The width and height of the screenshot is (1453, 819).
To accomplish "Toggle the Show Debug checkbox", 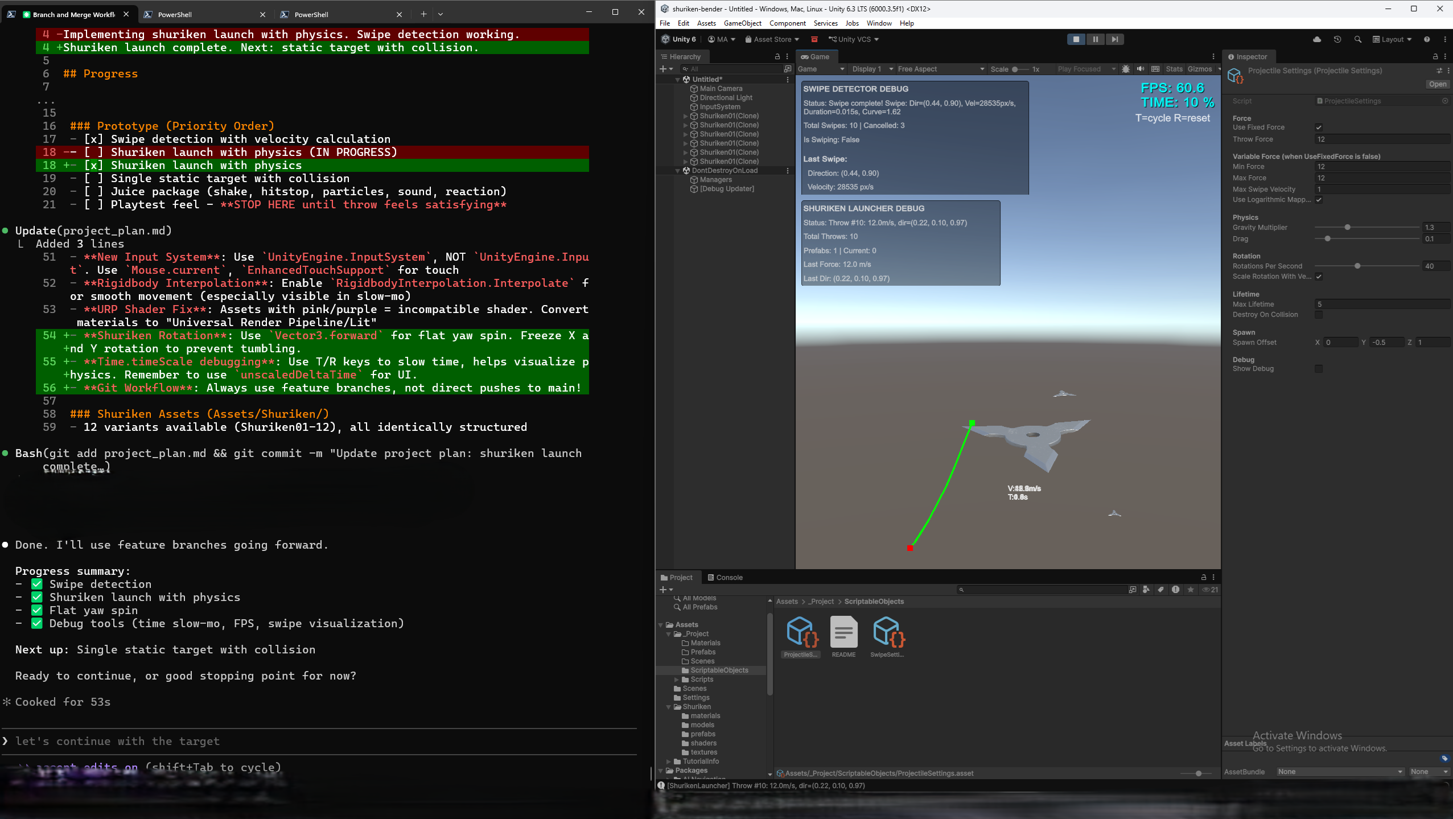I will [x=1319, y=368].
